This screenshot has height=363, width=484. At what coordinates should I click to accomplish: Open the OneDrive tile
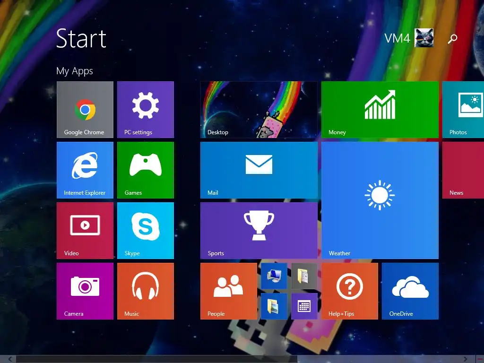410,291
